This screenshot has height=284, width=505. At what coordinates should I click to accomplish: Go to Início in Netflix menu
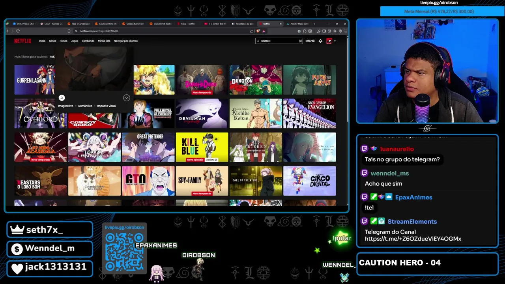[x=42, y=41]
